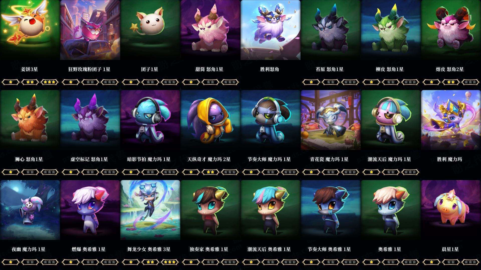The image size is (481, 270).
Task: Pick the 舞龙少女 奥希雅 portrait
Action: coord(150,210)
